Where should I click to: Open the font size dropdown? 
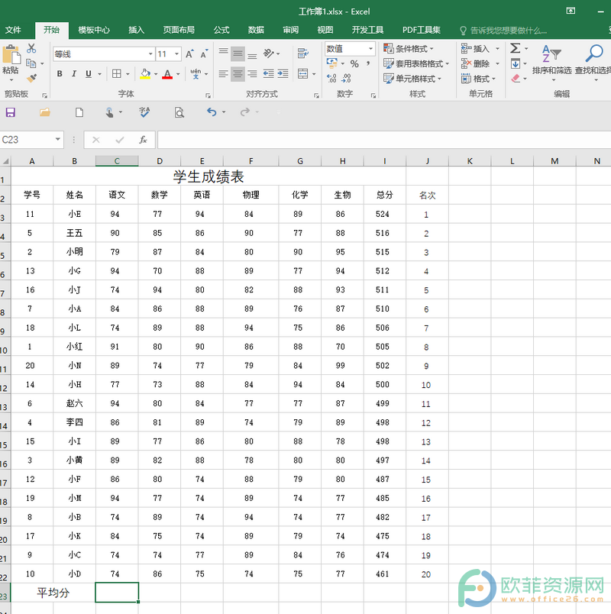click(177, 54)
